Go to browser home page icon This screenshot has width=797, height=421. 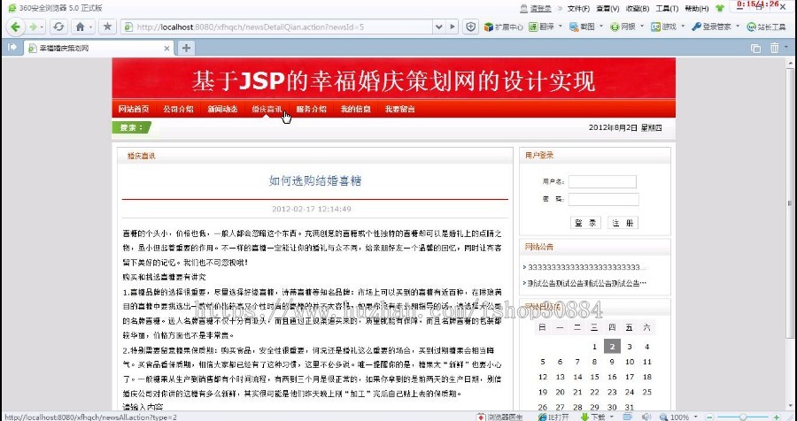pyautogui.click(x=80, y=27)
